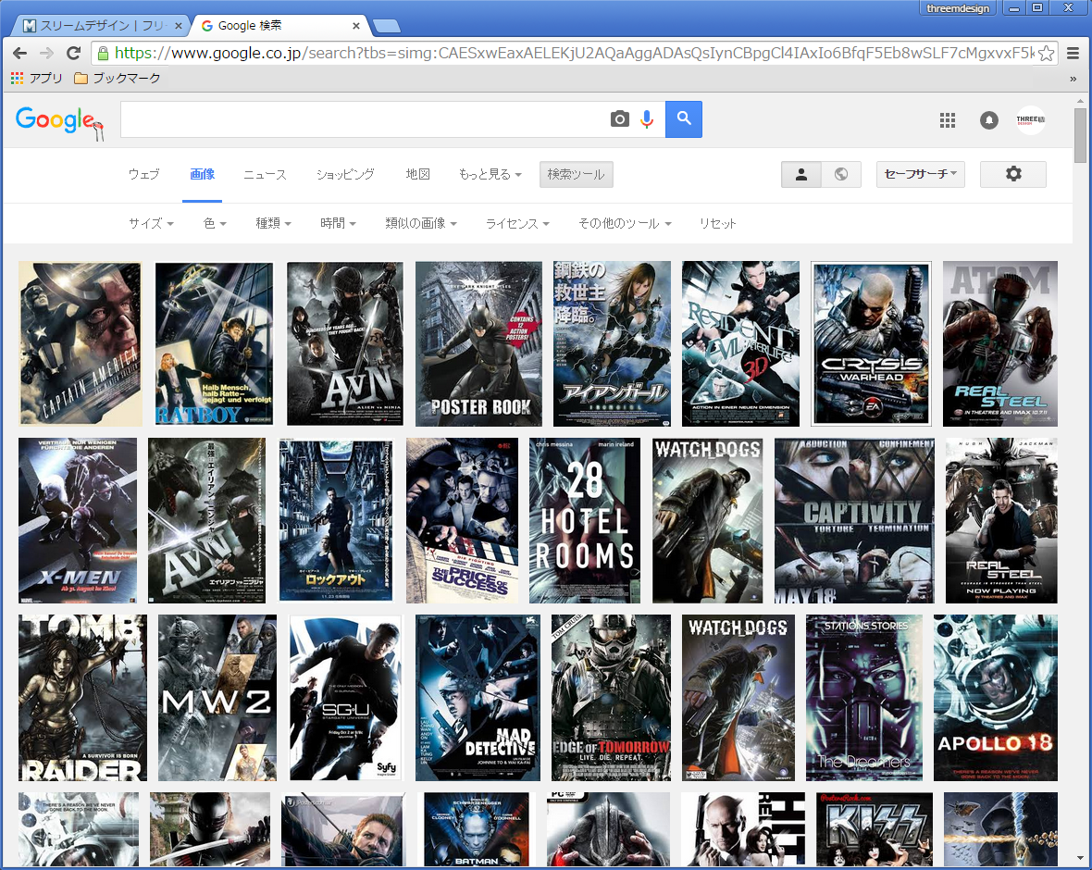Screen dimensions: 1092x870
Task: Click the camera search-by-image icon
Action: [x=619, y=119]
